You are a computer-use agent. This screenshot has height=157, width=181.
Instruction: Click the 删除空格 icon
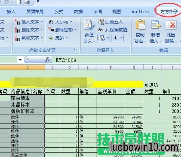[51, 29]
